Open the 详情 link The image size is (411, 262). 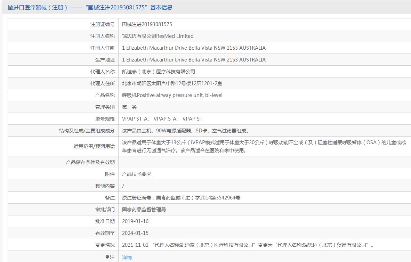pos(127,257)
